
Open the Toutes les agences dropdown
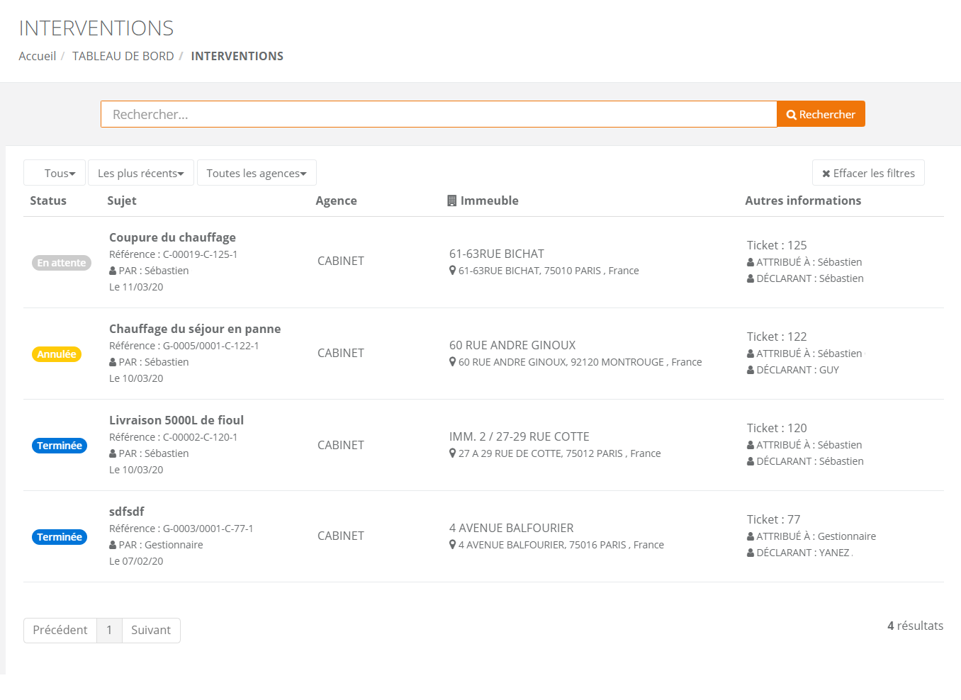[257, 173]
